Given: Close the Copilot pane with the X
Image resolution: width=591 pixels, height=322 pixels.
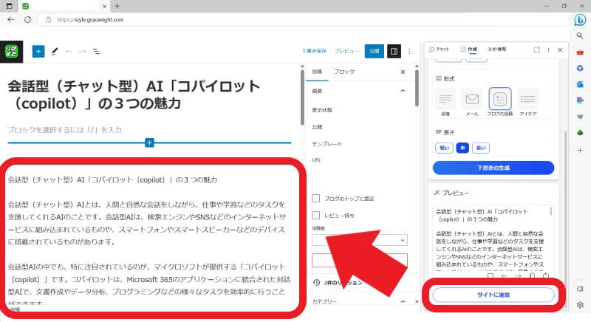Looking at the screenshot, I should pos(560,49).
